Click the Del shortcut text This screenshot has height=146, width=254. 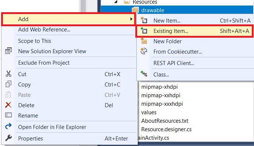coord(109,105)
